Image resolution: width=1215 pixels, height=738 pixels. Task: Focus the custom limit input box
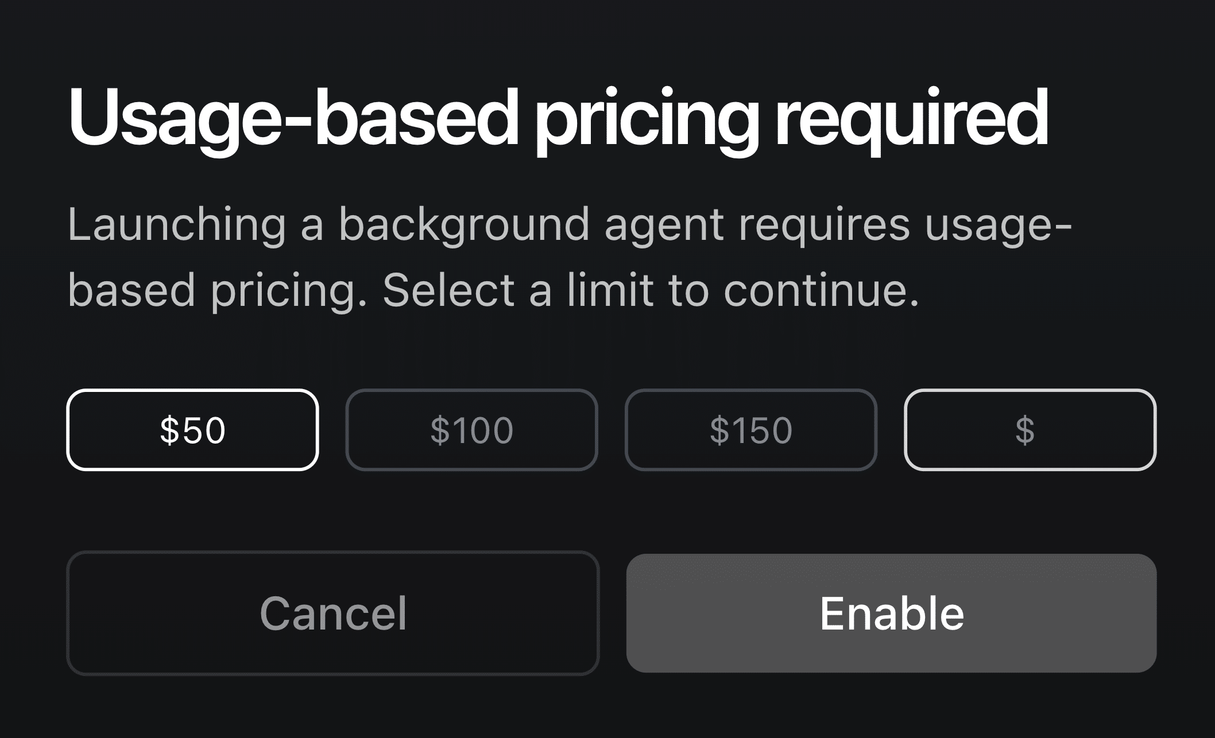pyautogui.click(x=1030, y=430)
